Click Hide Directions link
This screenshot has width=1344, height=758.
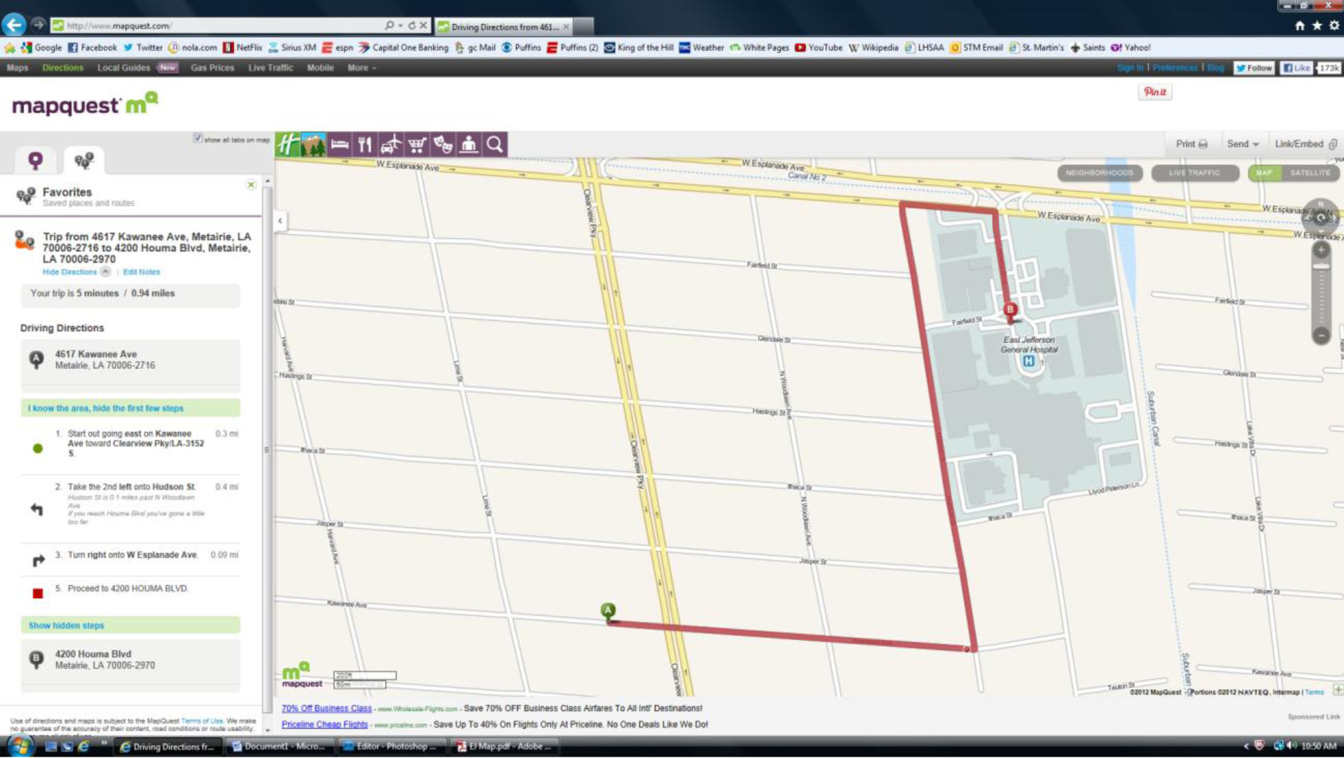pyautogui.click(x=70, y=272)
